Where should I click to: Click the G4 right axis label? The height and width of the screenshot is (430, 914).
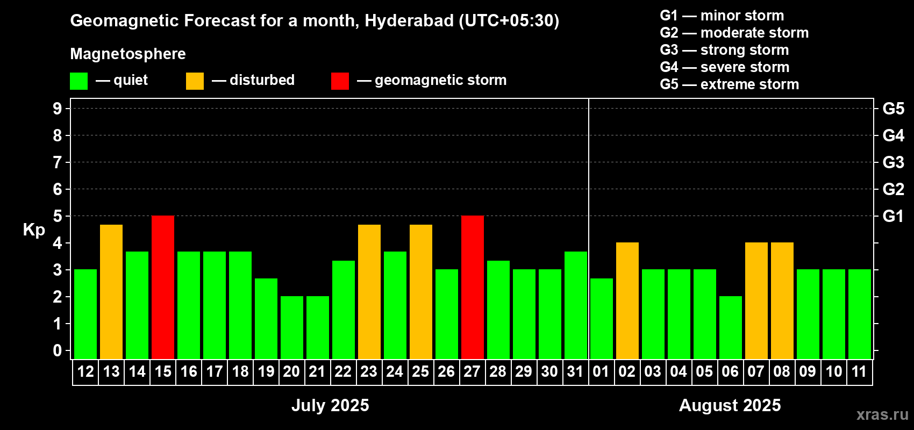894,135
